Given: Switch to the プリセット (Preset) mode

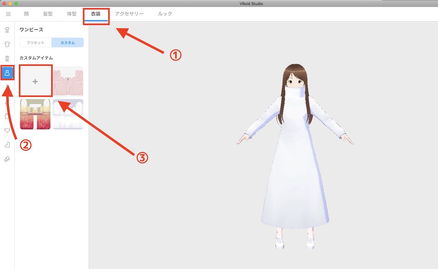Looking at the screenshot, I should [35, 42].
